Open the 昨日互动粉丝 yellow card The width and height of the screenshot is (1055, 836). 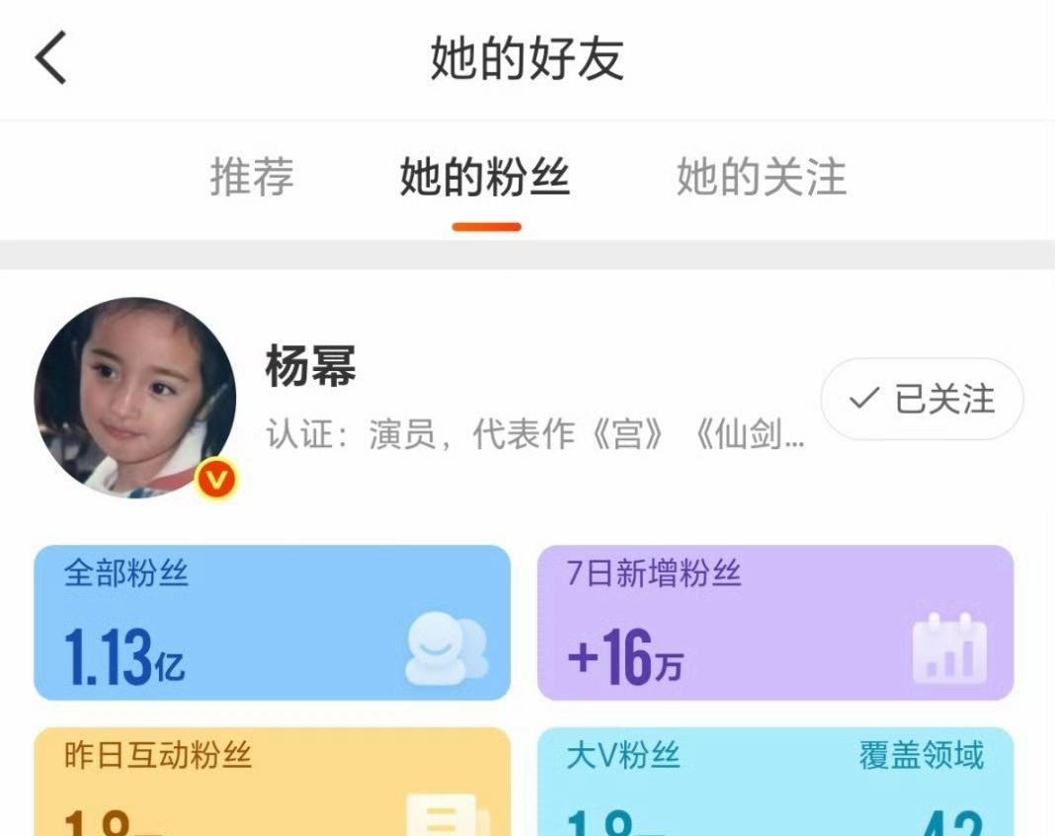coord(272,782)
